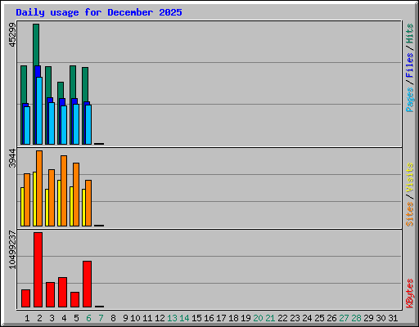Image resolution: width=419 pixels, height=327 pixels.
Task: Click the x-axis day label 31
Action: pyautogui.click(x=393, y=318)
